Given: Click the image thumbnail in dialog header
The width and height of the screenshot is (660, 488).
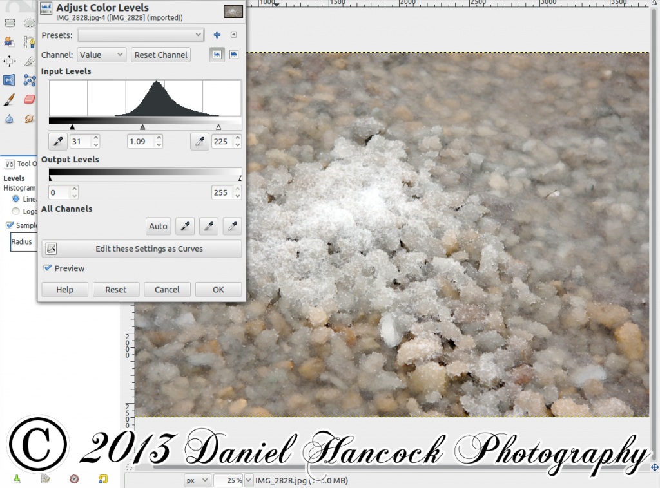Looking at the screenshot, I should [x=233, y=12].
